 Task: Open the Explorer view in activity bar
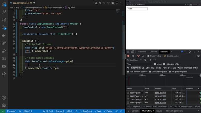click(x=4, y=4)
